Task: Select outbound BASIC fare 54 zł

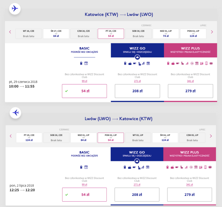Action: pos(84,91)
